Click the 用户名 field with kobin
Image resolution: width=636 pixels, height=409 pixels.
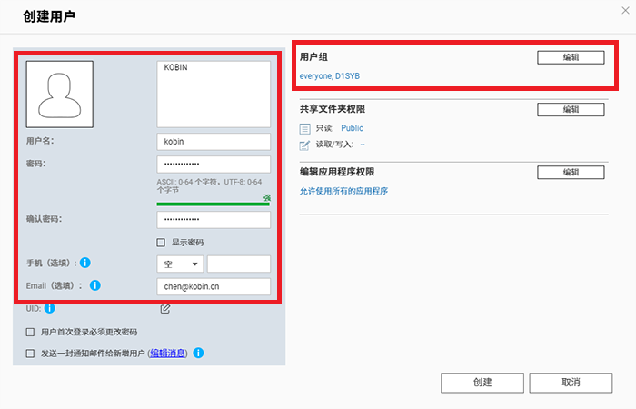click(214, 142)
